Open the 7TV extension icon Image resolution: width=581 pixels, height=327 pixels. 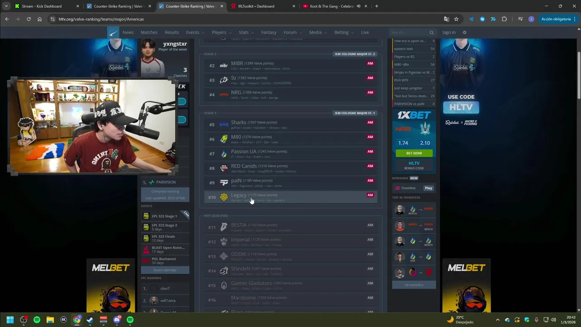[493, 19]
